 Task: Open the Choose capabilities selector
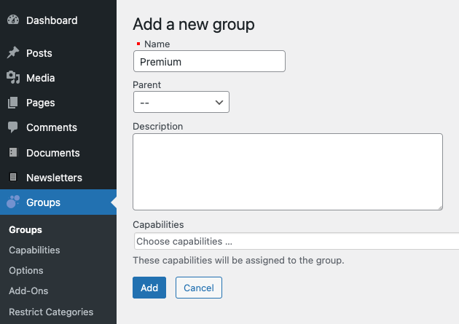pyautogui.click(x=297, y=241)
